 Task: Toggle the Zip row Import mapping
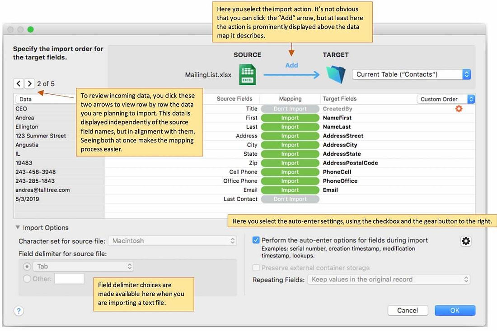click(x=290, y=163)
